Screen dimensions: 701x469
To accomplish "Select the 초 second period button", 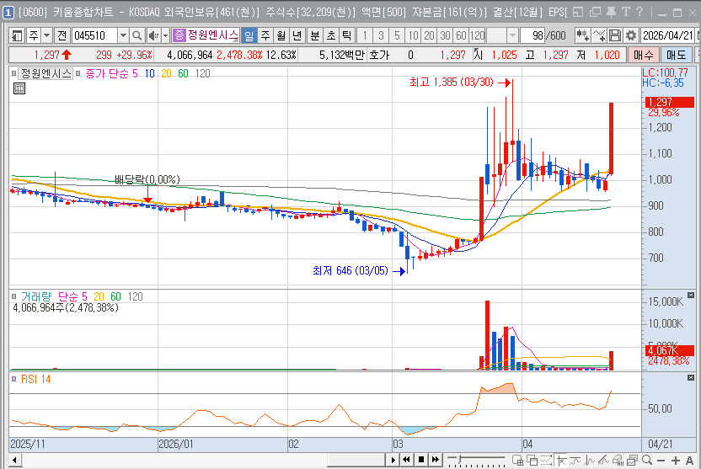I will pyautogui.click(x=331, y=35).
